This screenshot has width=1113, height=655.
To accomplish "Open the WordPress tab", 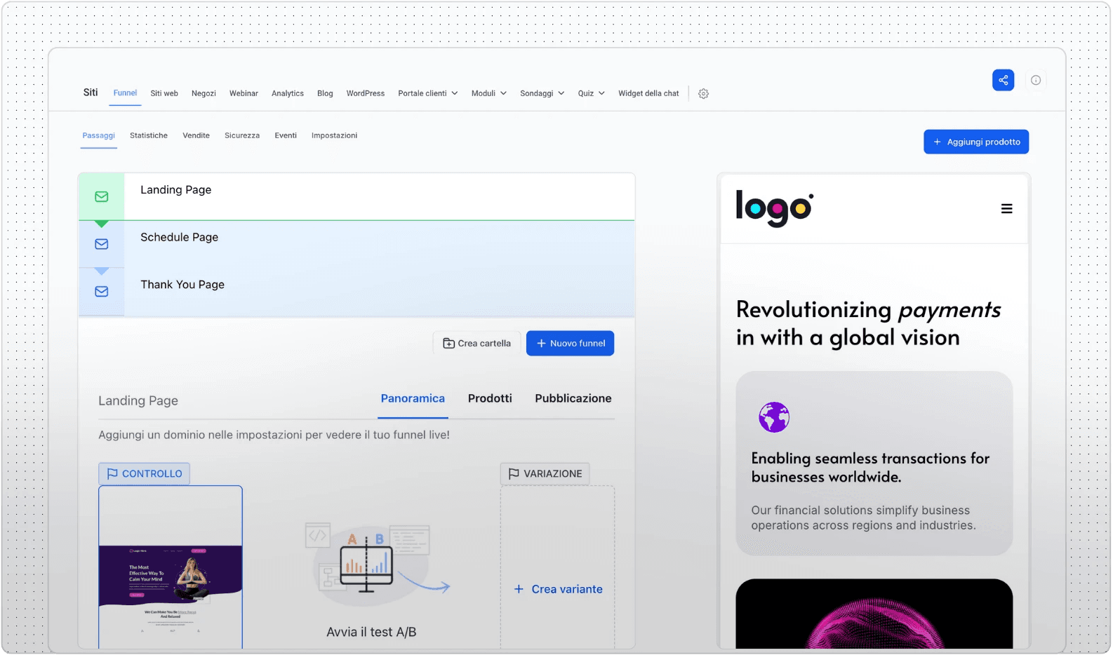I will pos(366,93).
